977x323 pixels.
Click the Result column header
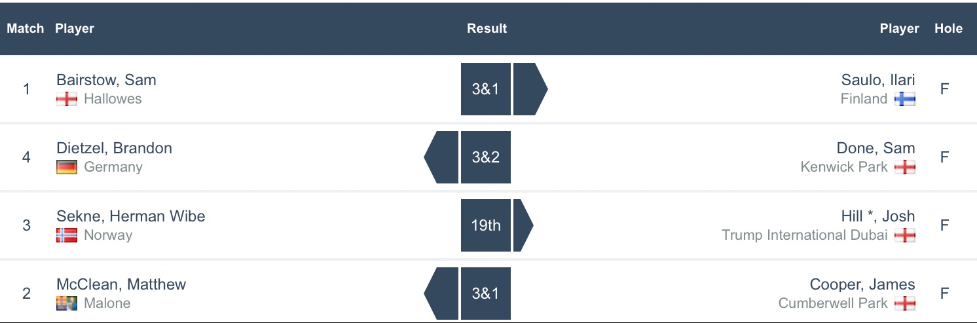487,29
